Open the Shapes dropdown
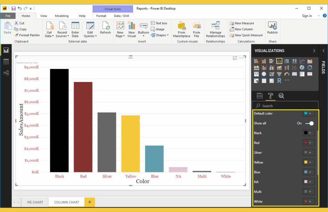 tap(160, 35)
